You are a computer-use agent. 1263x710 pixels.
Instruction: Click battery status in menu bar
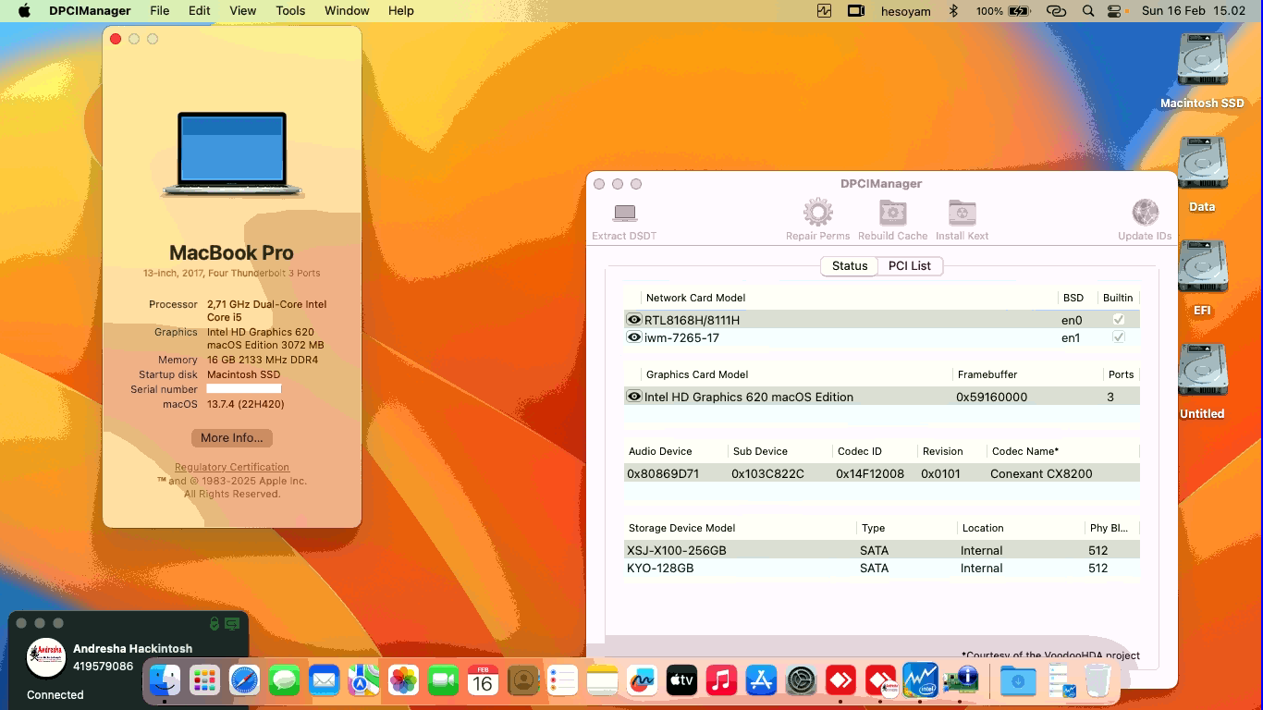[1002, 10]
